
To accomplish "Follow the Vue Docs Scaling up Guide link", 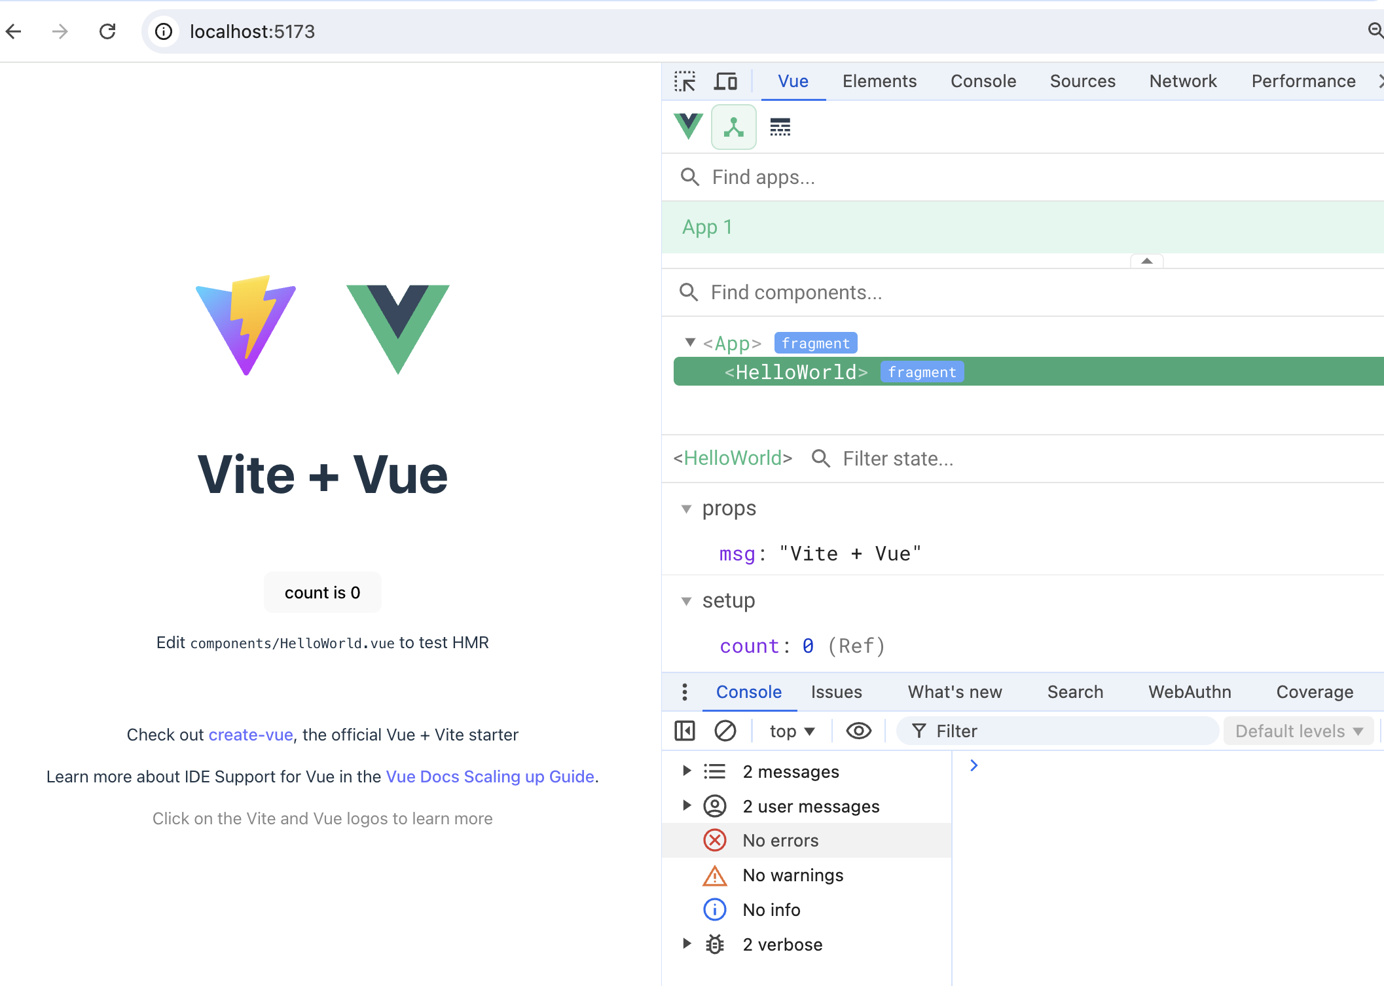I will [490, 776].
